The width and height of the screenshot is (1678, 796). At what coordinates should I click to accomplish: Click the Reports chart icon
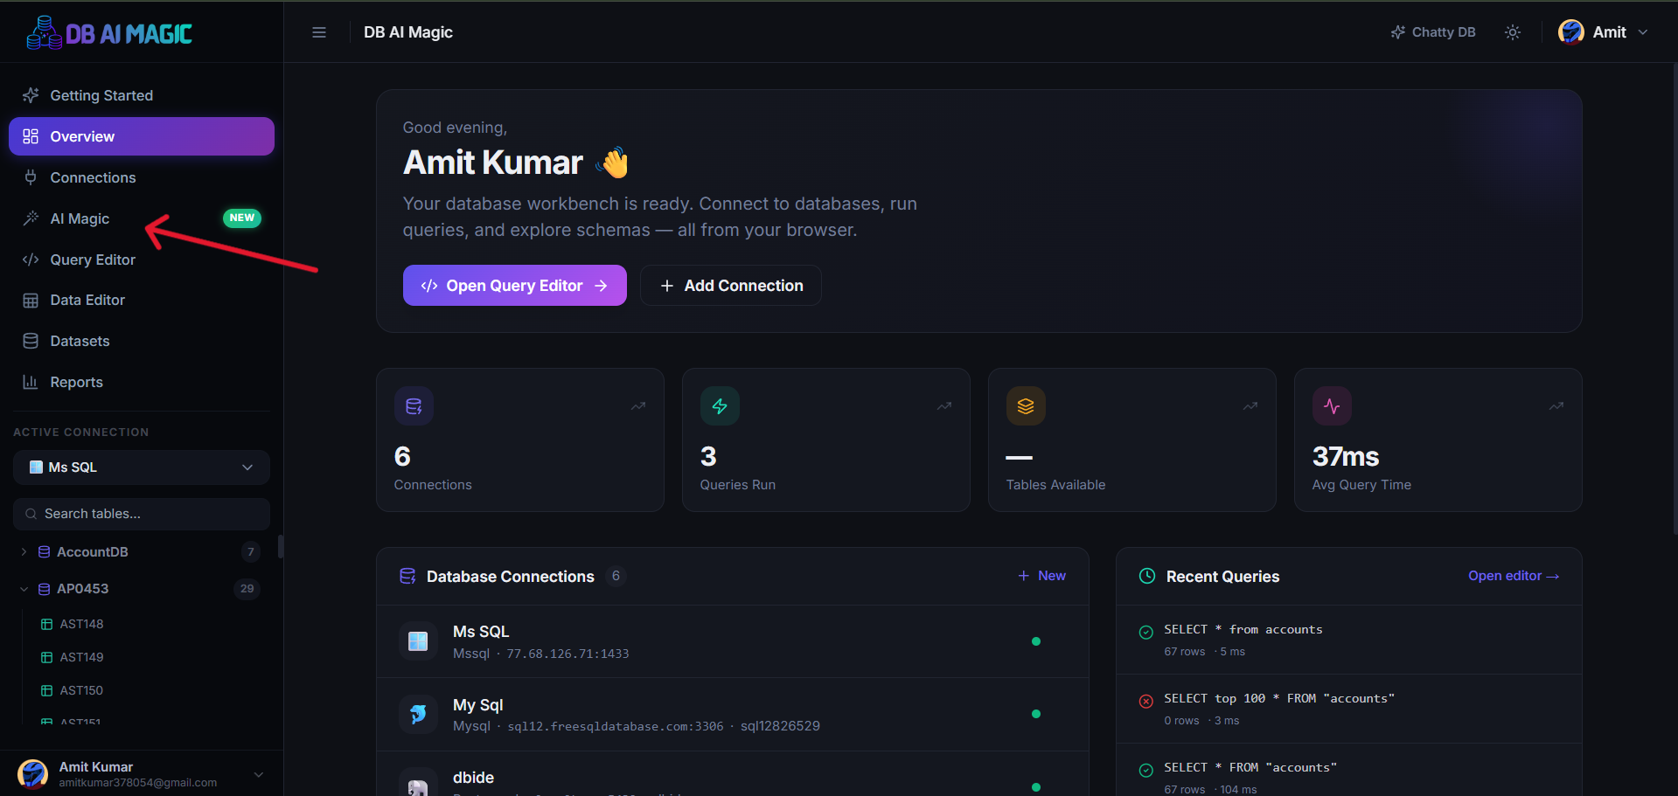click(x=31, y=382)
